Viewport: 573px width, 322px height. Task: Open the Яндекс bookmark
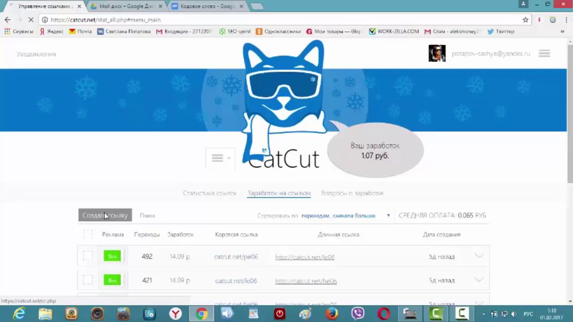coord(51,31)
